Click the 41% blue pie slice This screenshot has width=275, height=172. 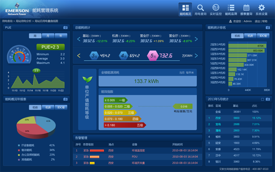pos(47,125)
